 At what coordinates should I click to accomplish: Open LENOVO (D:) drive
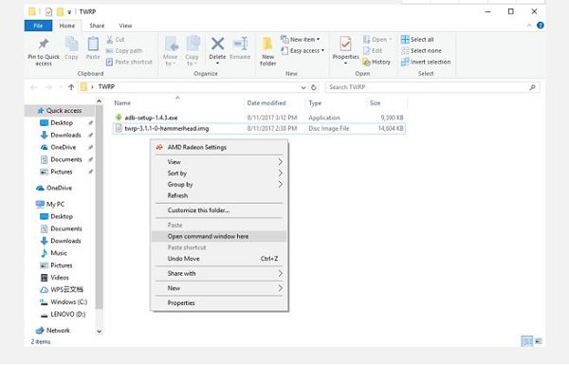[64, 314]
